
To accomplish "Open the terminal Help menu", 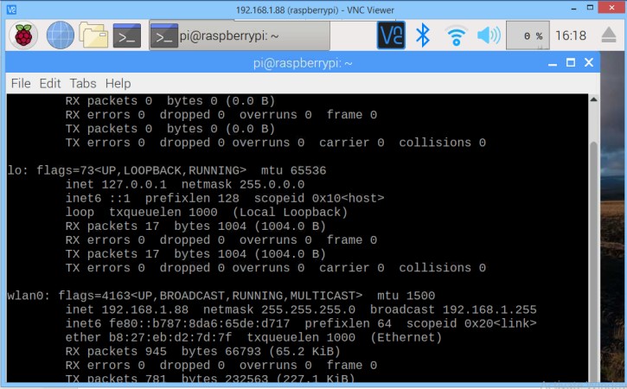I will point(118,83).
